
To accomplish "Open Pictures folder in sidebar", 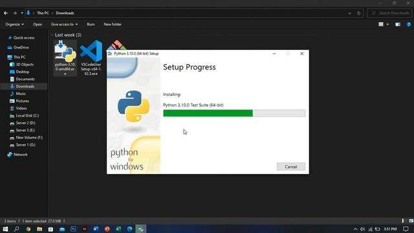I will (19, 101).
